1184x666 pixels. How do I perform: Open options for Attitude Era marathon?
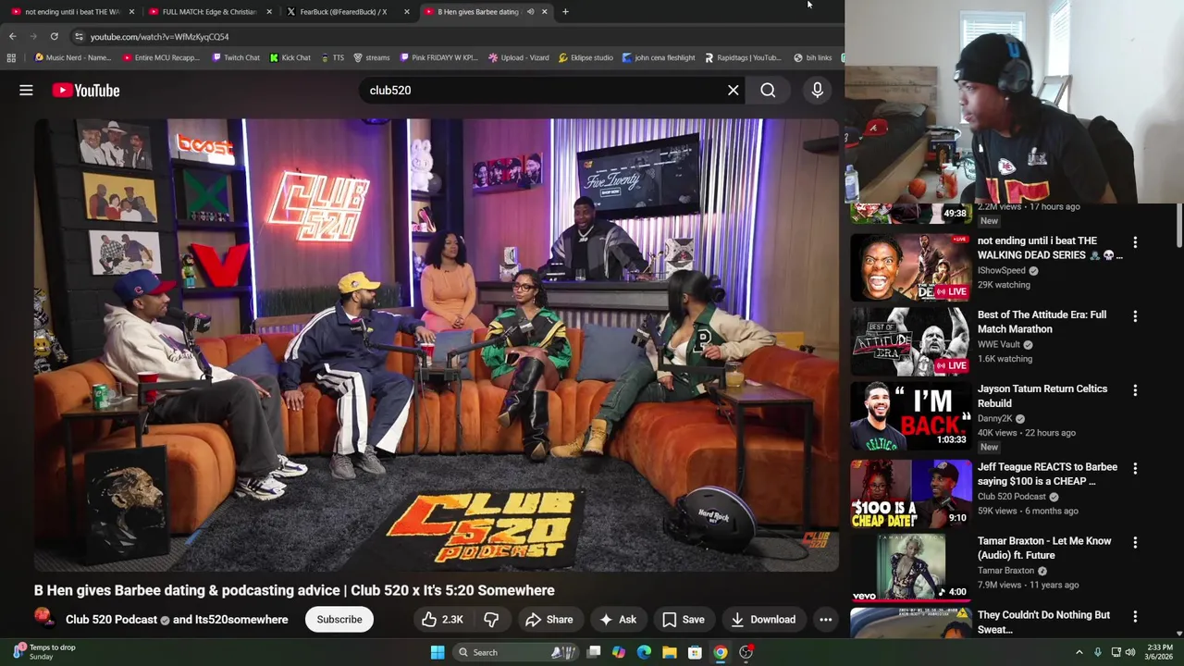pyautogui.click(x=1135, y=315)
